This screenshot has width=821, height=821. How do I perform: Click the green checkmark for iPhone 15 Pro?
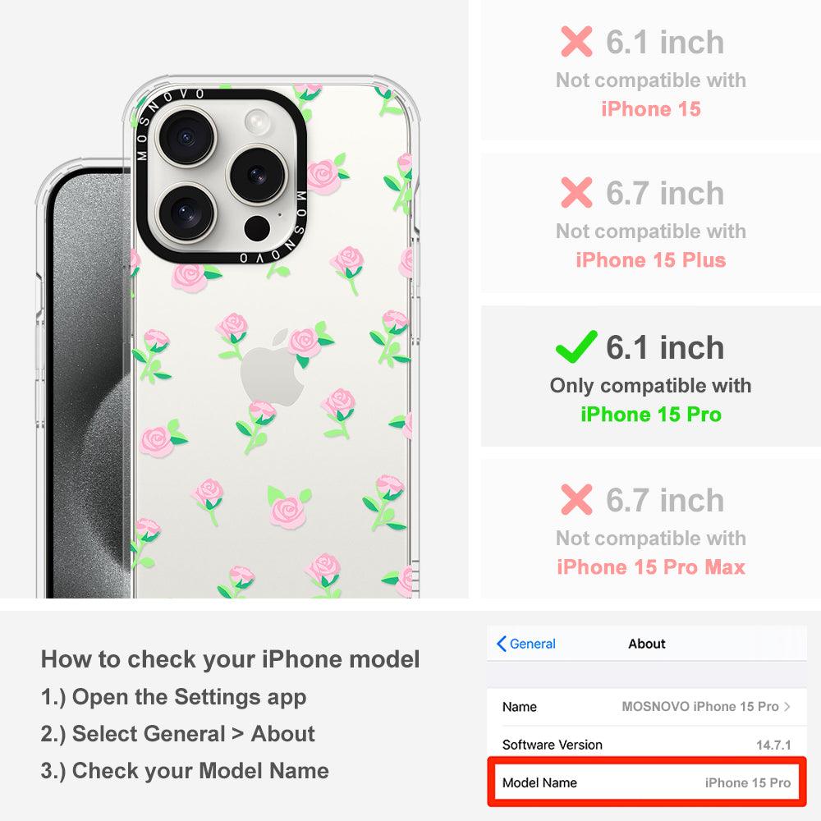coord(576,346)
